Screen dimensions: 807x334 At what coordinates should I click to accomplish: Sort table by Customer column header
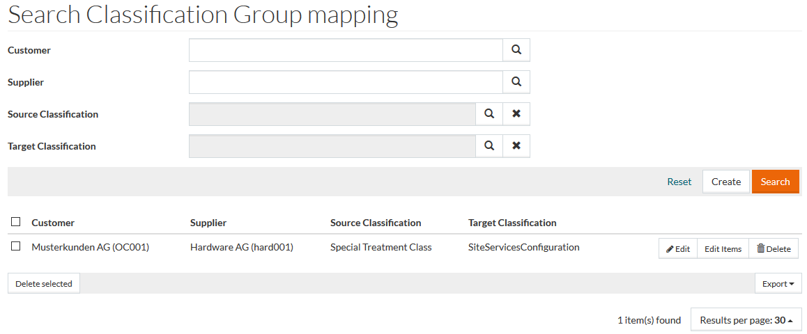53,223
